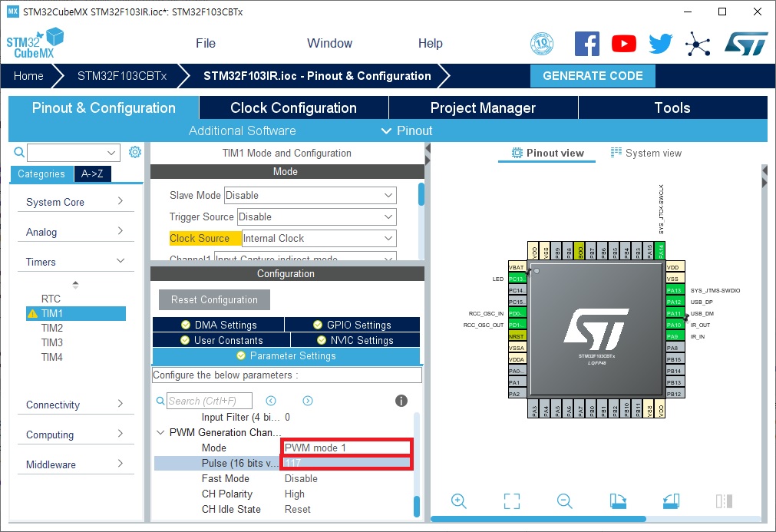Select the Pinout & Configuration tab
Viewport: 776px width, 532px height.
tap(104, 108)
